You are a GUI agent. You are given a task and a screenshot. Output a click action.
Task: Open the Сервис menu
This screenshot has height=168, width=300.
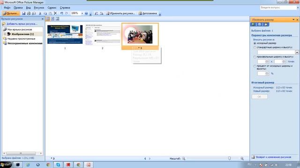[52, 7]
